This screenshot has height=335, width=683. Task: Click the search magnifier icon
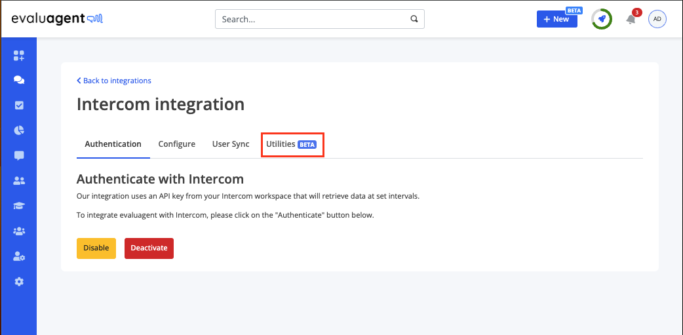tap(414, 19)
